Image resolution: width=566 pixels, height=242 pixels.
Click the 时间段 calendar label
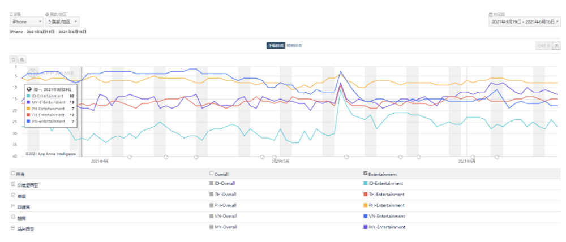(x=497, y=15)
